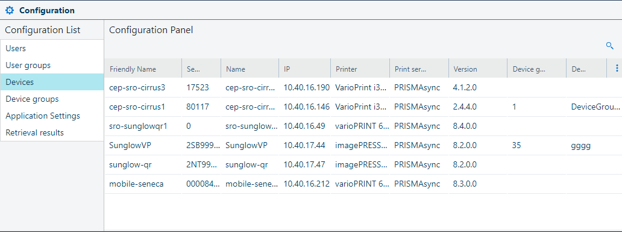This screenshot has height=233, width=622.
Task: Open Device groups configuration
Action: coord(52,99)
